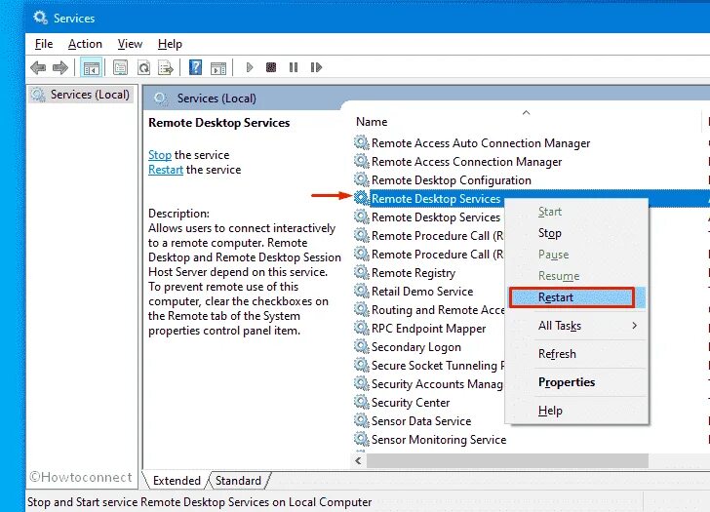
Task: Click gear icon beside Sensor Monitoring Service
Action: pos(361,439)
